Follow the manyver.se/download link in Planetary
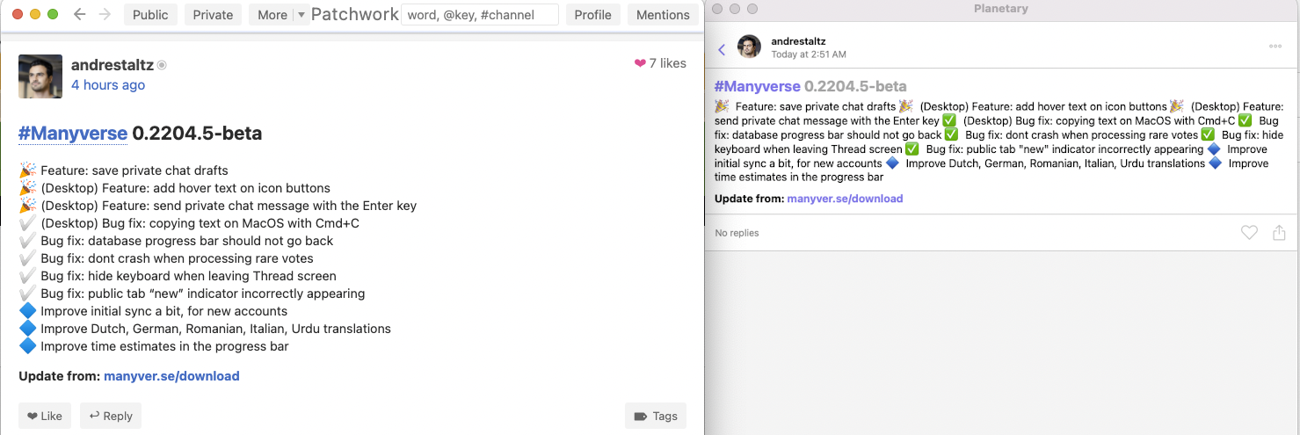This screenshot has width=1300, height=435. [x=845, y=199]
